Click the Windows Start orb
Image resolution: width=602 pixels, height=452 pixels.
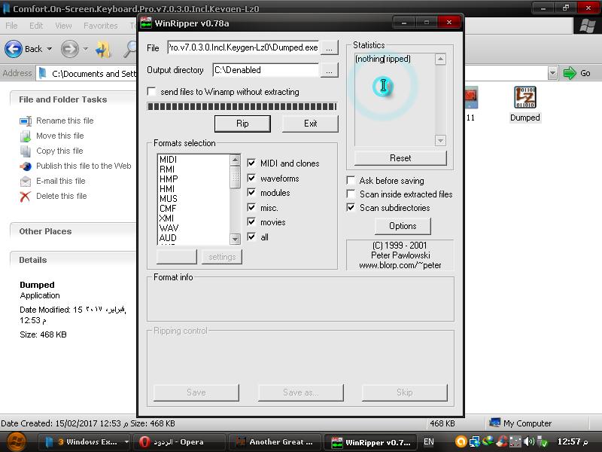click(16, 441)
